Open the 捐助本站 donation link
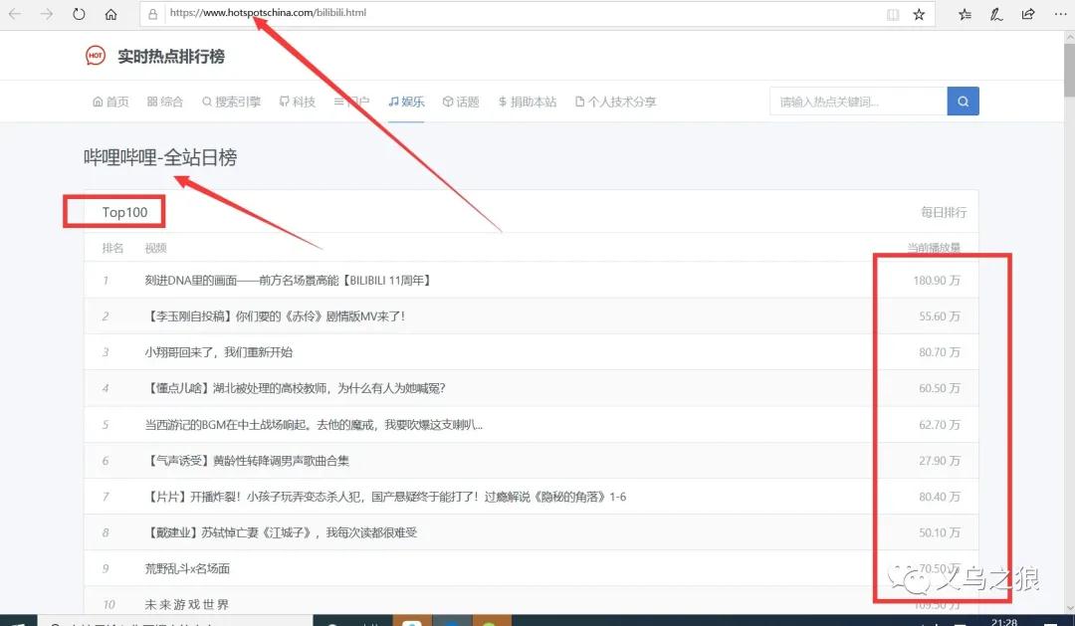Image resolution: width=1075 pixels, height=626 pixels. [x=528, y=102]
